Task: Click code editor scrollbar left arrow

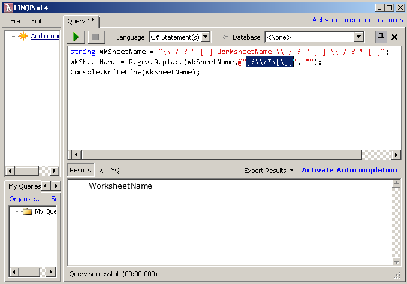Action: click(x=76, y=155)
